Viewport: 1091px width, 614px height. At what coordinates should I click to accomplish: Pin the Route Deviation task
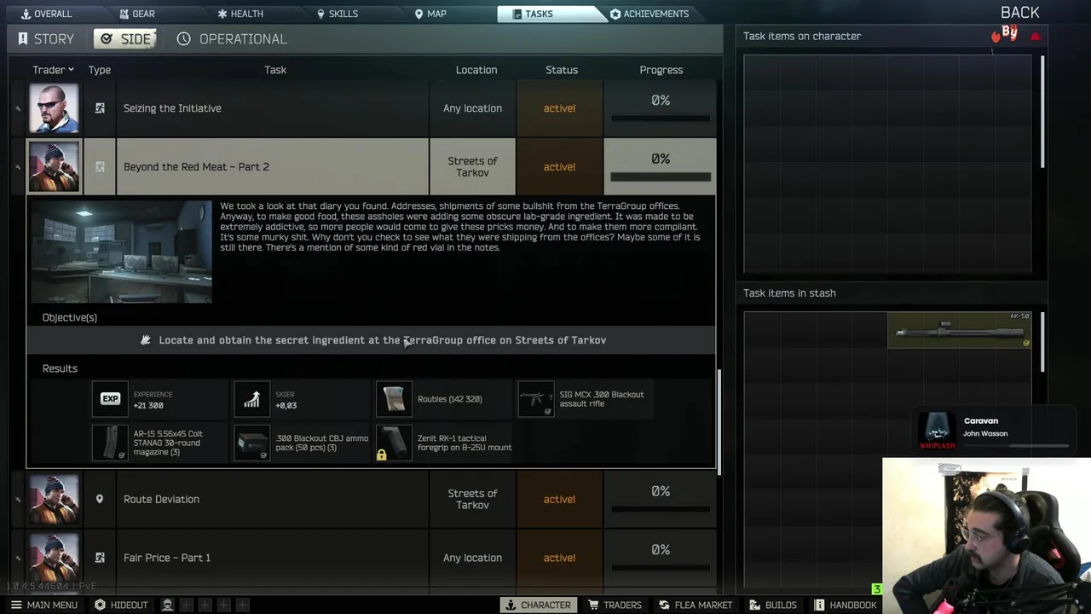(17, 499)
